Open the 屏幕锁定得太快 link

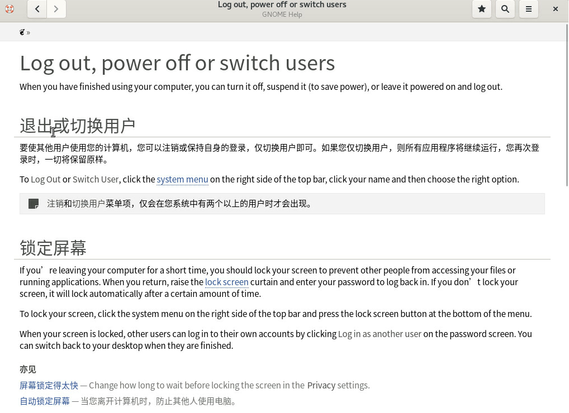coord(49,385)
